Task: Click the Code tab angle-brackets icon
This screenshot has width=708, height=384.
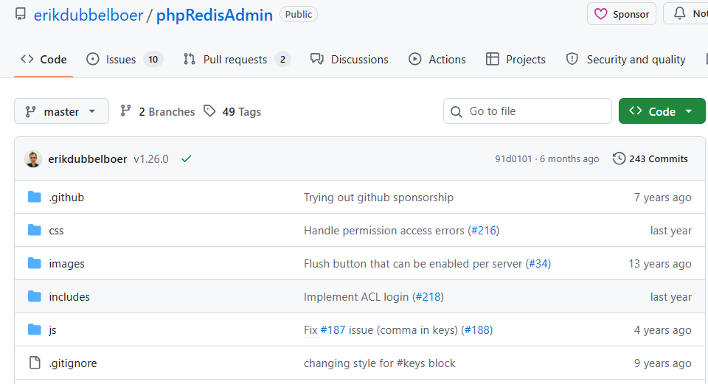Action: tap(27, 59)
